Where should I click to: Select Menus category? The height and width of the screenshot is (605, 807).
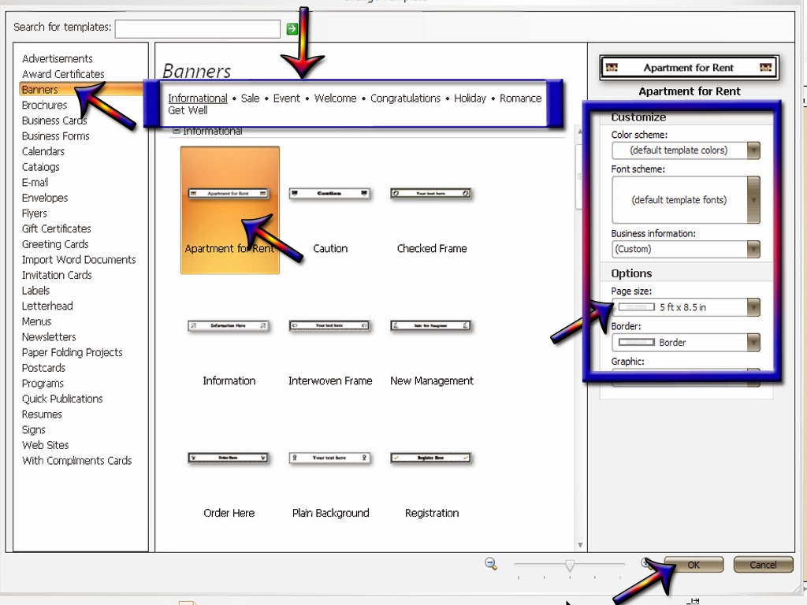pos(36,321)
